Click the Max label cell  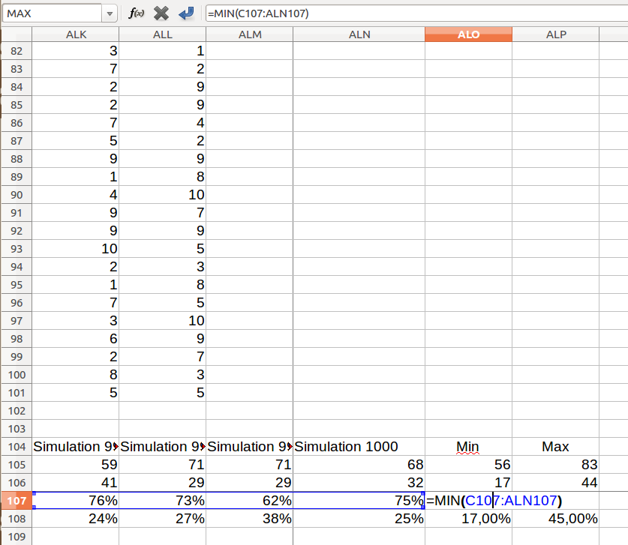tap(555, 447)
